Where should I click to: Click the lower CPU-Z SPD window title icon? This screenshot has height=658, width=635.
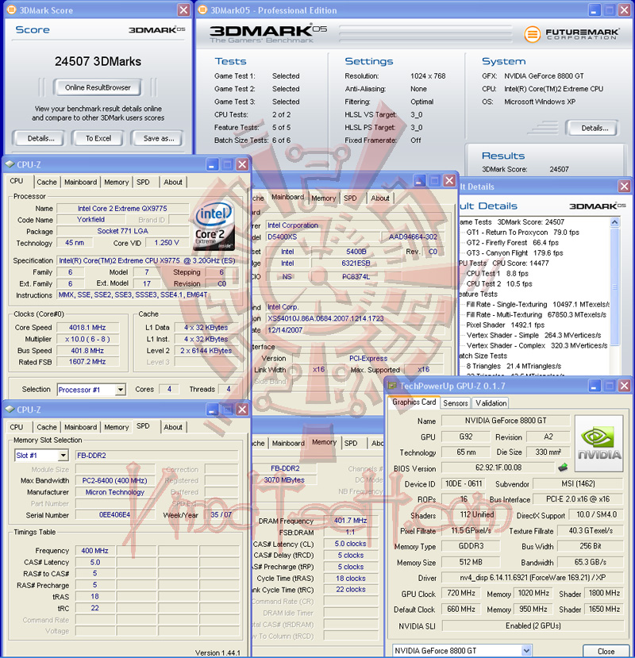(x=10, y=410)
